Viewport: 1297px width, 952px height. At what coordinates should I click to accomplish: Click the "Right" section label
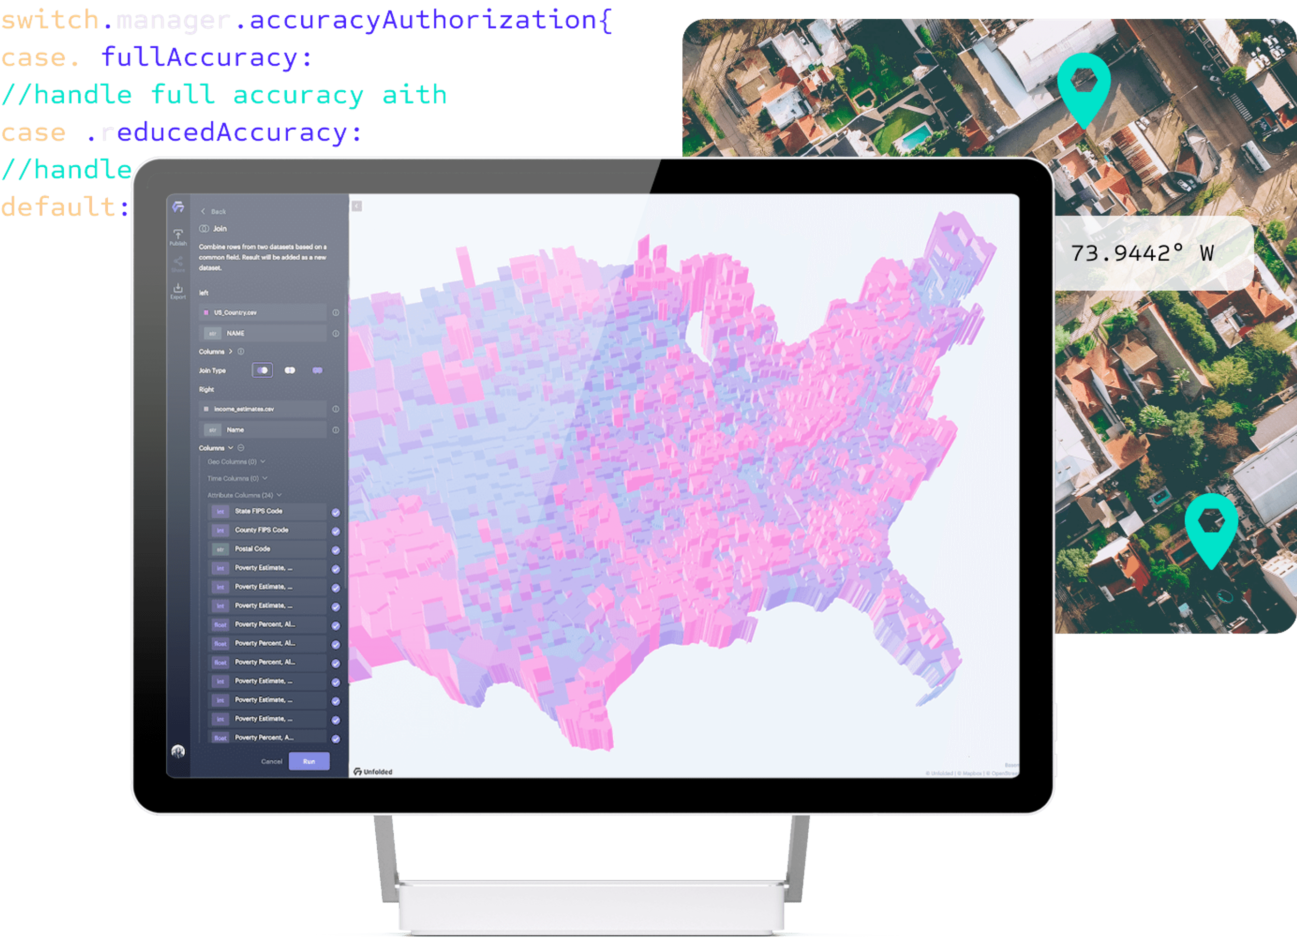pyautogui.click(x=206, y=389)
